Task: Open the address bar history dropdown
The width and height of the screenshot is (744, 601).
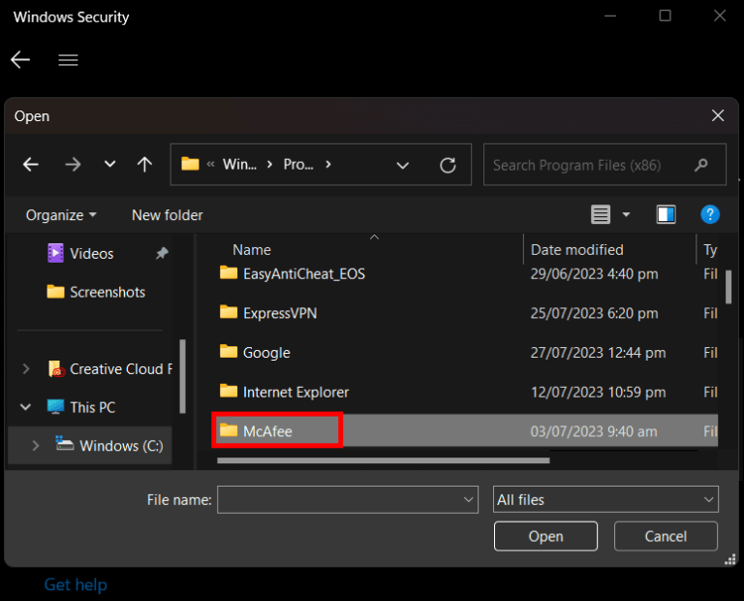Action: tap(402, 165)
